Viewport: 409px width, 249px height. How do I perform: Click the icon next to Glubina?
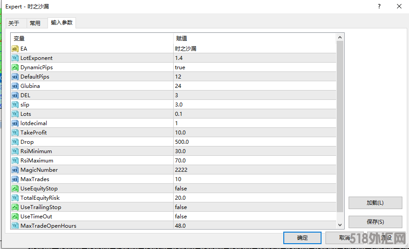tap(15, 86)
